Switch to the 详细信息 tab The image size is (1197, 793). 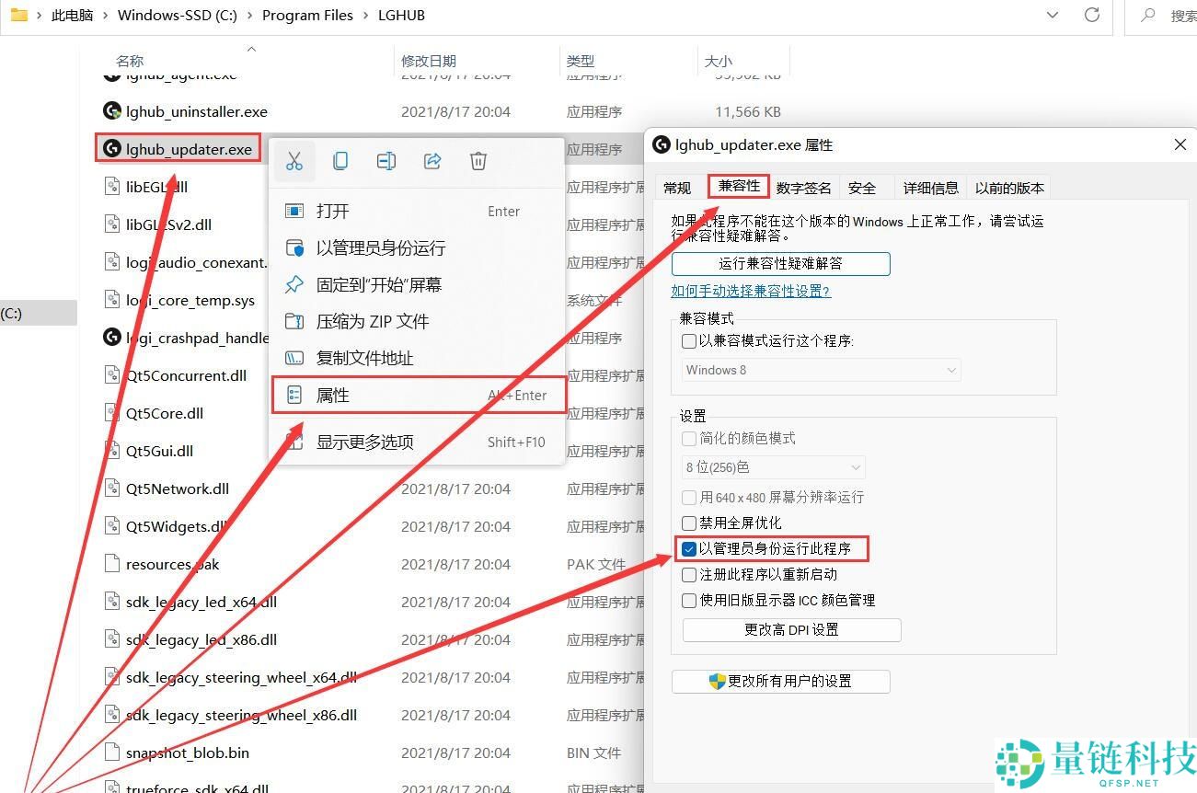pos(930,188)
